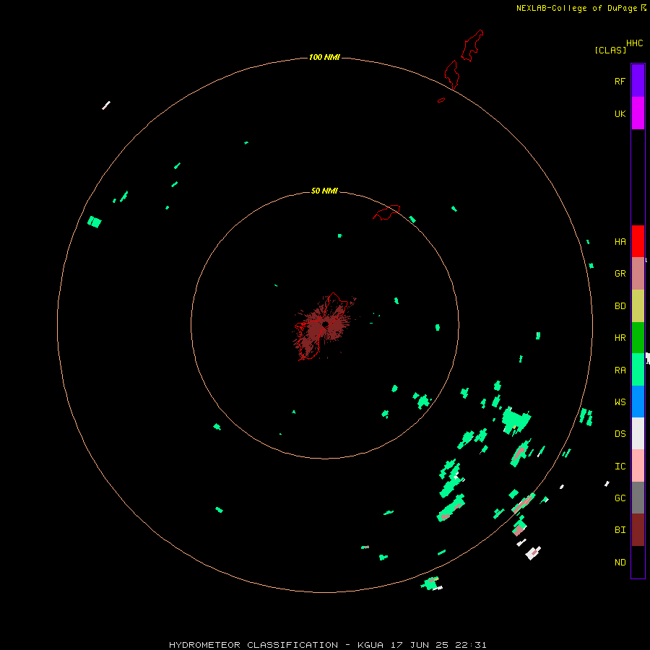Click the BD legend label
Screen dimensions: 650x650
pos(620,306)
